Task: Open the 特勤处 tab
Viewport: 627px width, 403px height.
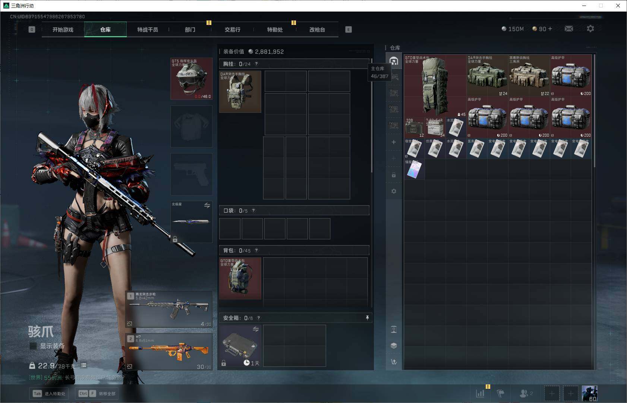Action: point(275,29)
